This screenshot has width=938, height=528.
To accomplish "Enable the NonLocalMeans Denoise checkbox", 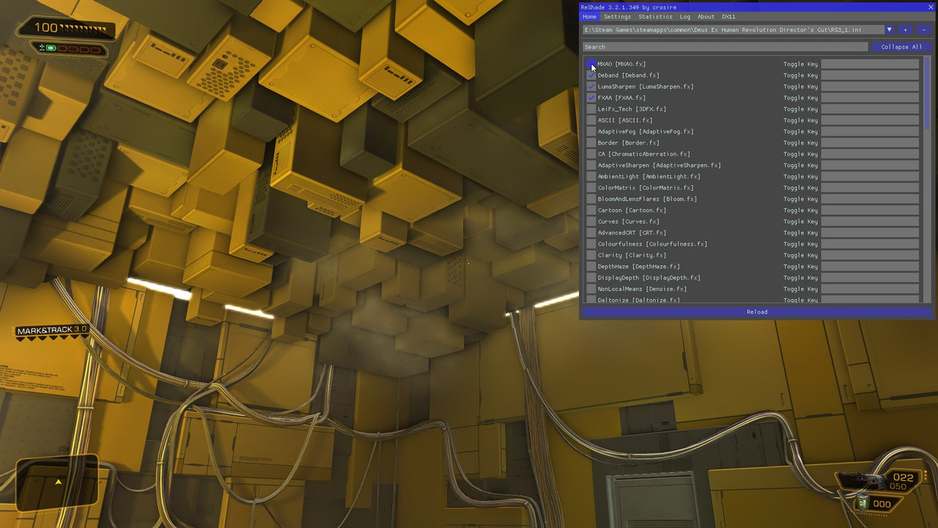I will [591, 289].
